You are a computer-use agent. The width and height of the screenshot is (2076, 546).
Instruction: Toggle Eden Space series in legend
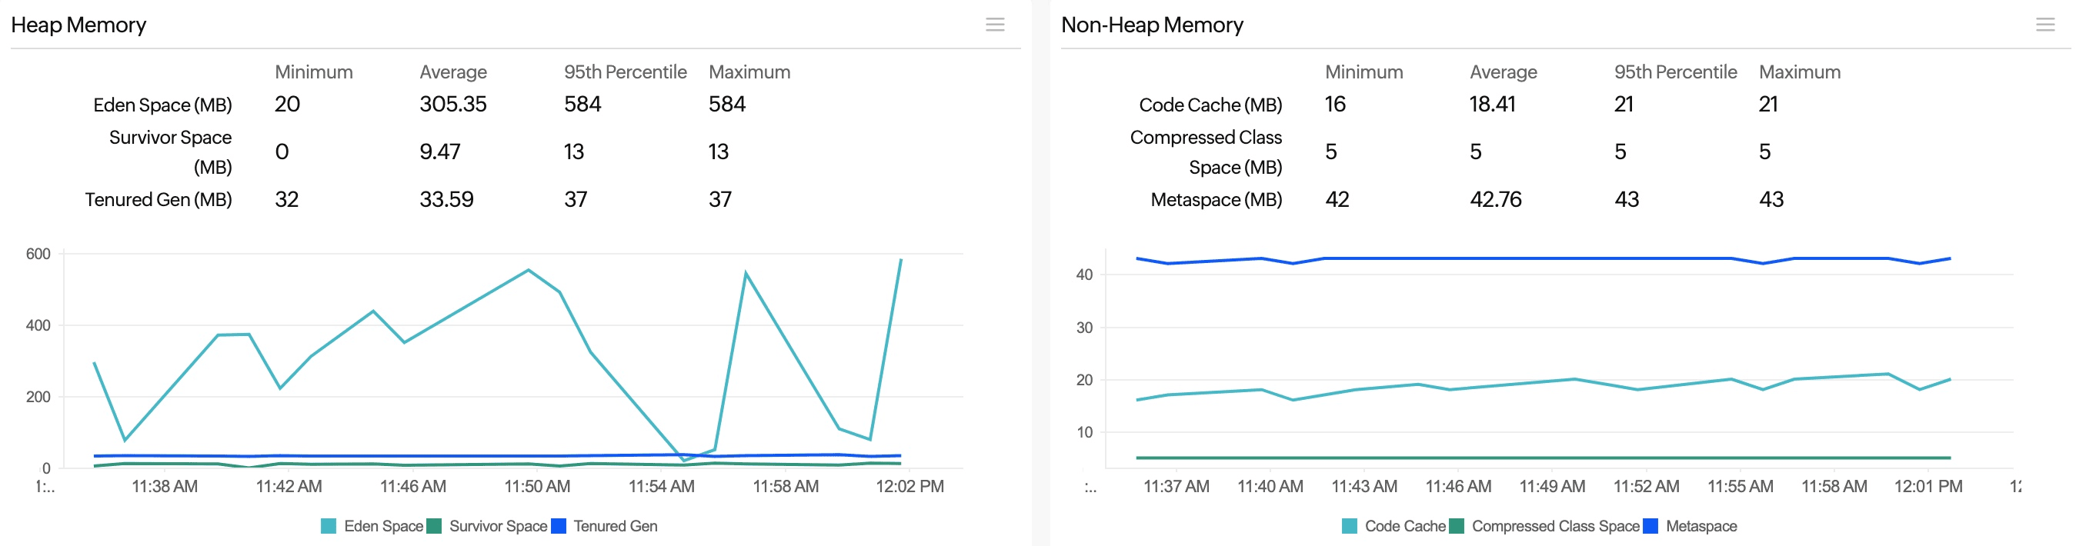point(382,526)
